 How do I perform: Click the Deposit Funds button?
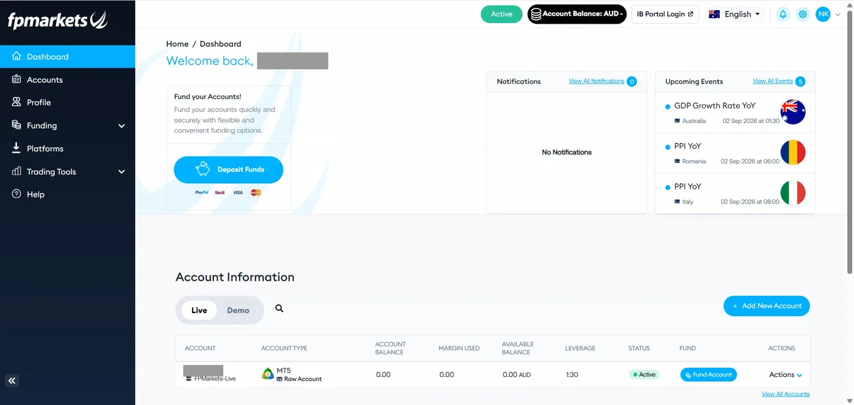(229, 170)
